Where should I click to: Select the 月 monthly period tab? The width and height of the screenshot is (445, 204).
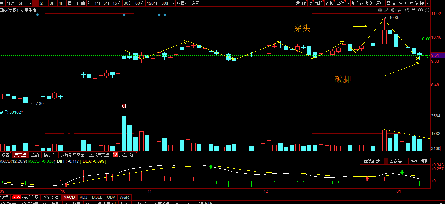(x=76, y=3)
